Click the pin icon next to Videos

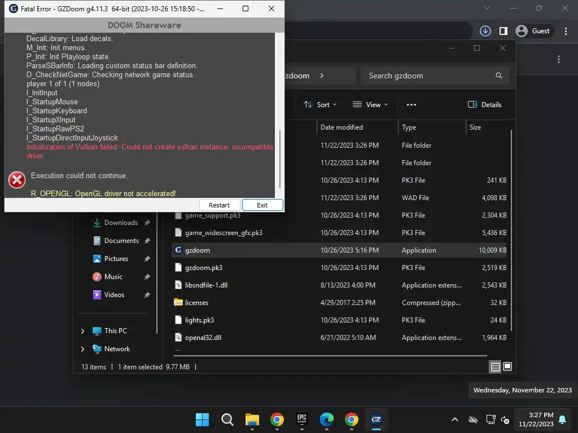[x=147, y=294]
